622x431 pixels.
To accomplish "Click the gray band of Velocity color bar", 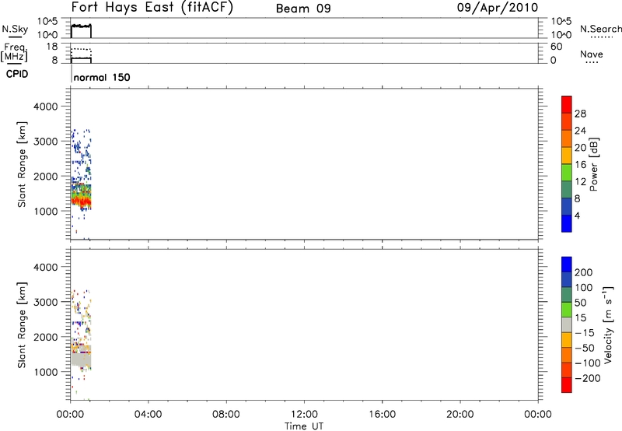I will coord(567,323).
